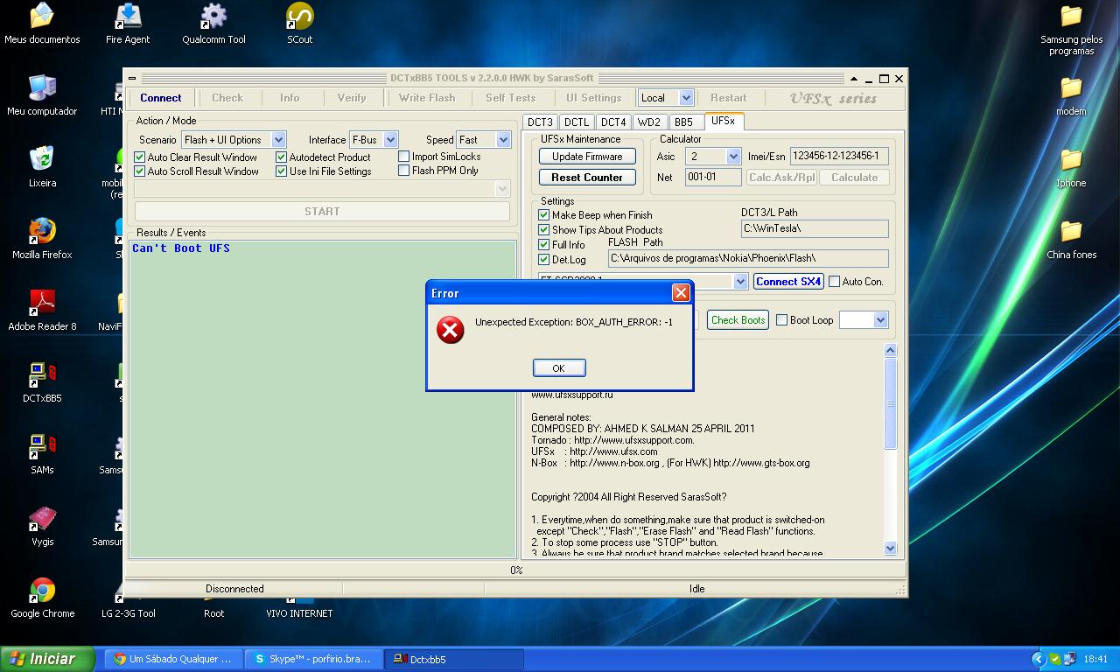Open the China fones folder
This screenshot has height=672, width=1120.
1071,238
